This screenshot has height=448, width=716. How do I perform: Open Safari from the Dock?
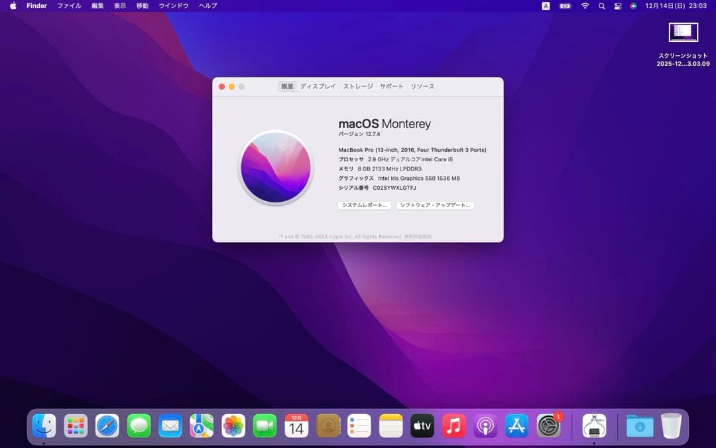pyautogui.click(x=106, y=426)
